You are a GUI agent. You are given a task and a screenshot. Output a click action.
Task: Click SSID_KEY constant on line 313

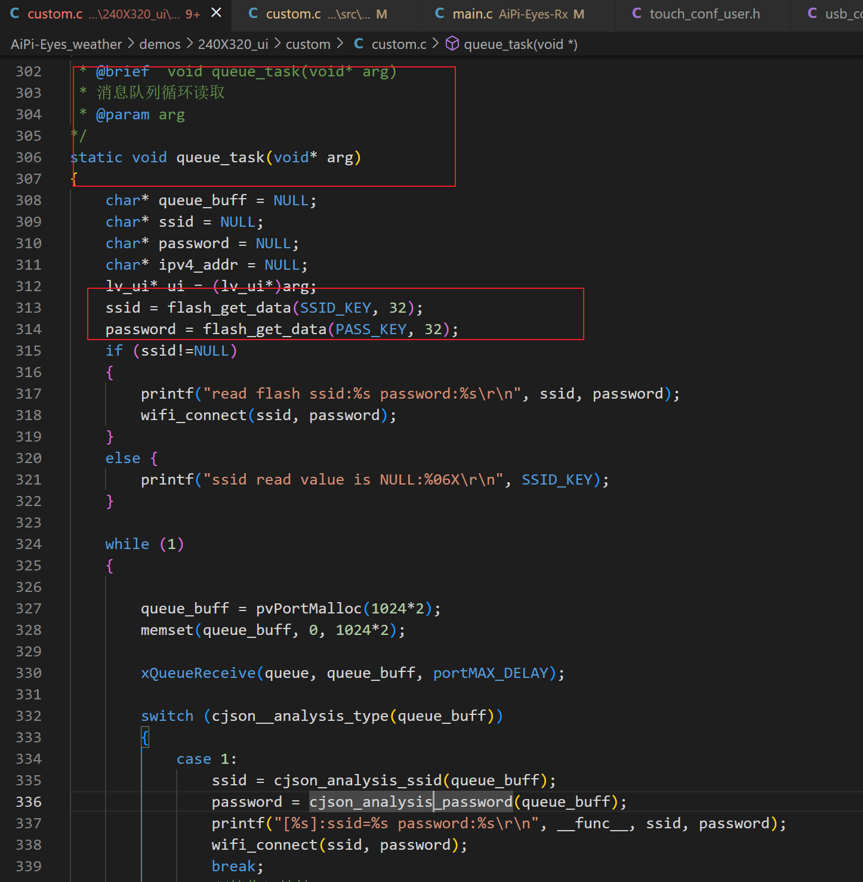click(x=335, y=308)
